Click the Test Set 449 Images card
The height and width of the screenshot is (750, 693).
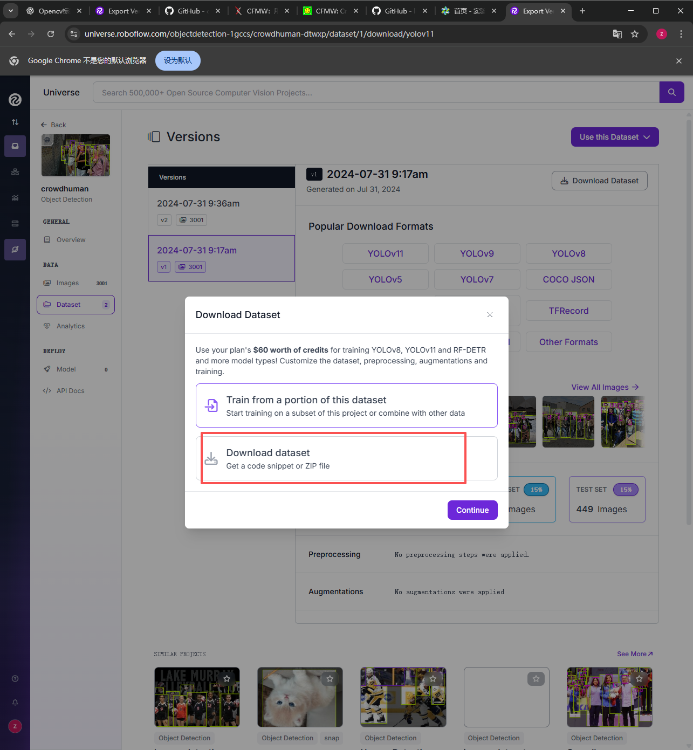point(607,499)
